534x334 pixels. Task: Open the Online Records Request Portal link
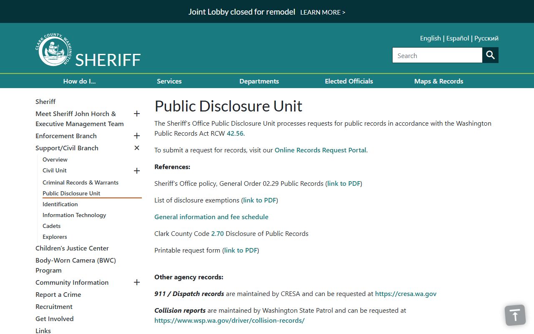[x=320, y=150]
